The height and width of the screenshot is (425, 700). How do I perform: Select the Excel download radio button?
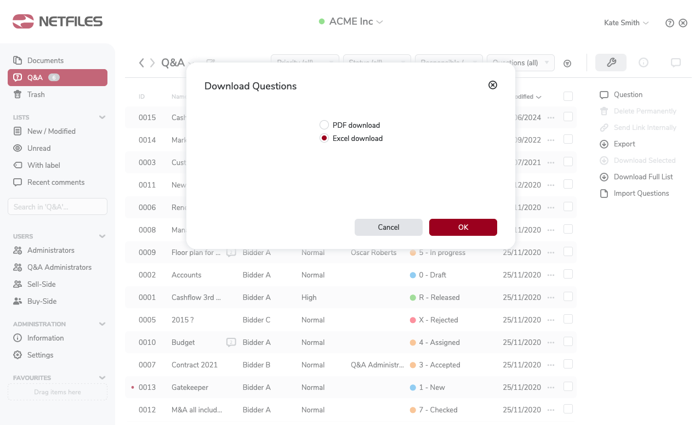[324, 138]
